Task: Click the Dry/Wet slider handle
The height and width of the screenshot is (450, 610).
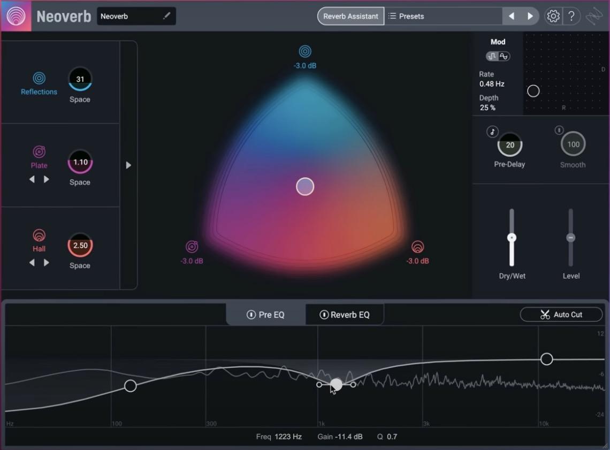Action: click(512, 238)
